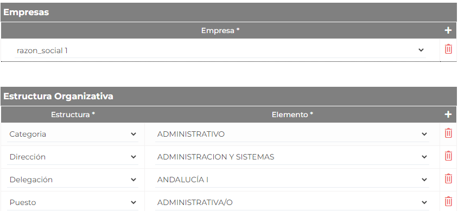Click the Elemento column header

click(292, 114)
